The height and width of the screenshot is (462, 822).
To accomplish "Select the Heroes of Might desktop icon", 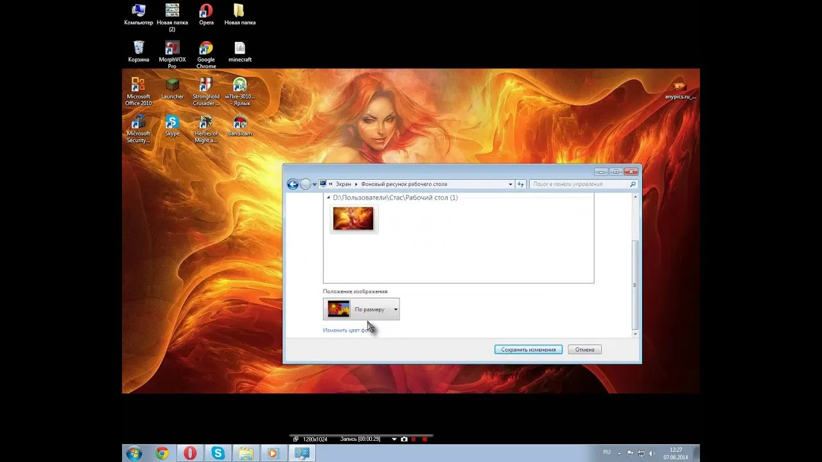I will pos(206,129).
